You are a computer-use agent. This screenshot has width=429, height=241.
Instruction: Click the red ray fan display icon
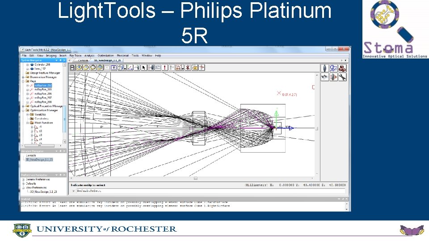pyautogui.click(x=178, y=67)
